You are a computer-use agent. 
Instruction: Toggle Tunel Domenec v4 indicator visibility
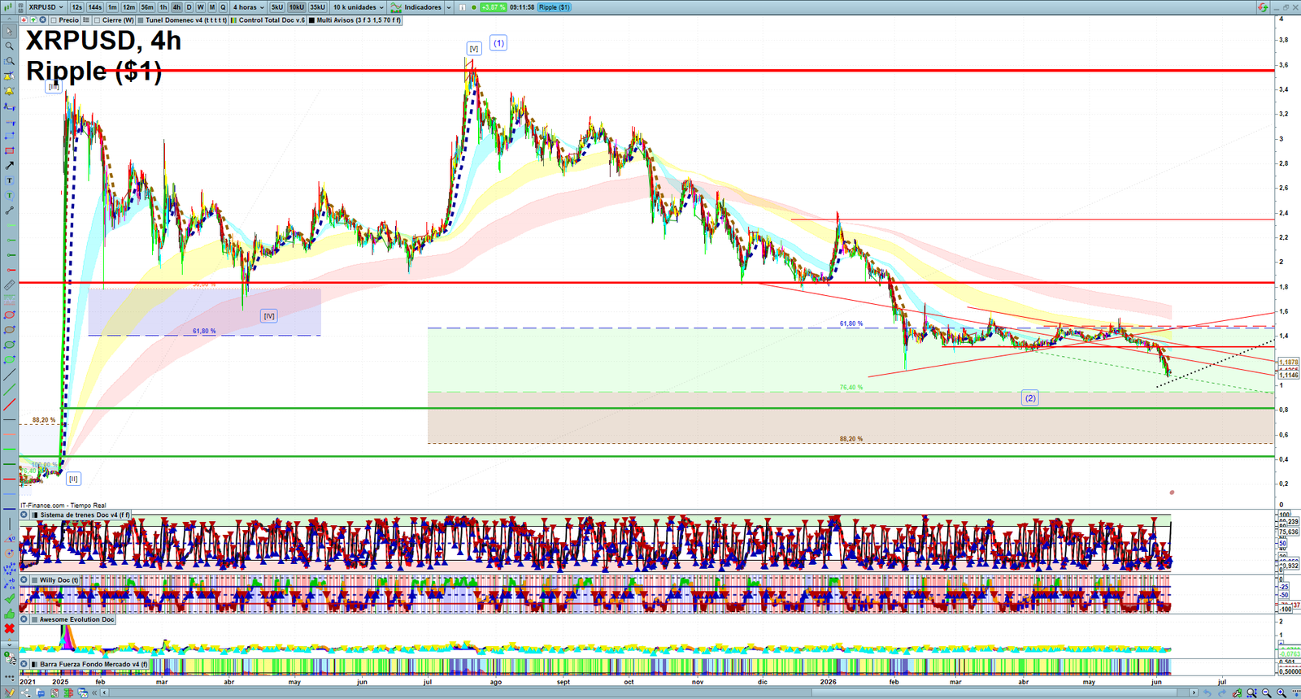141,20
